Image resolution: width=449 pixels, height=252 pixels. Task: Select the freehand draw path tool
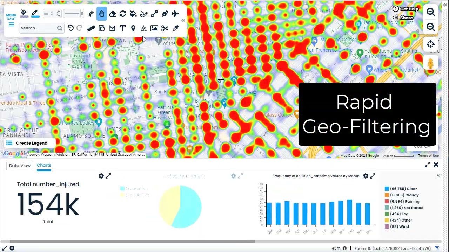[144, 14]
